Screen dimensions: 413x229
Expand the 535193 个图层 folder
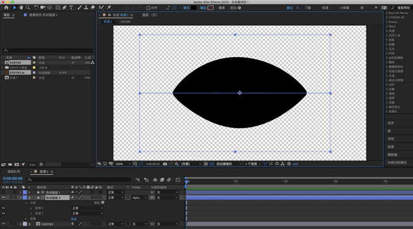(x=3, y=68)
